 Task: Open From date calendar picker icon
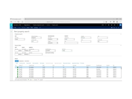57,39
